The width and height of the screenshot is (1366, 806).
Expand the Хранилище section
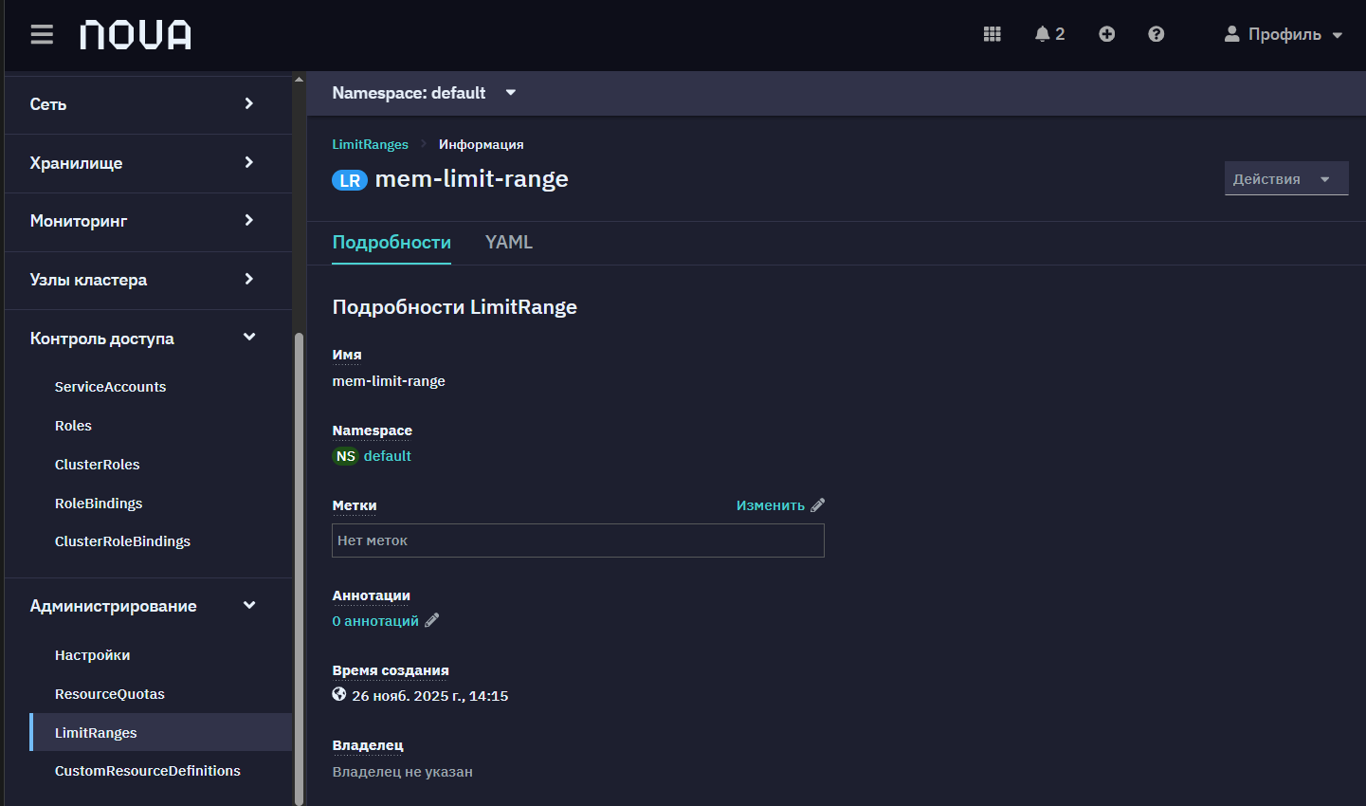(149, 163)
